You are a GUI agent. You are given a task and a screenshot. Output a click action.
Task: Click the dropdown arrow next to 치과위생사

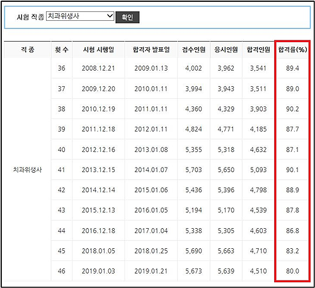(110, 16)
